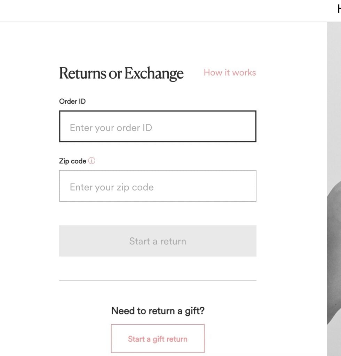Screen dimensions: 341x356
Task: Activate the grayed Start a return control
Action: tap(158, 241)
